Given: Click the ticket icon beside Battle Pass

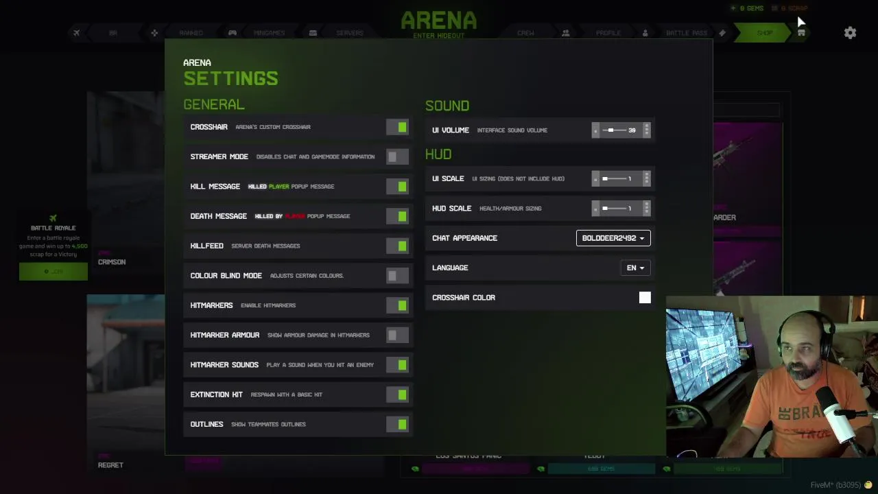Looking at the screenshot, I should [x=722, y=33].
